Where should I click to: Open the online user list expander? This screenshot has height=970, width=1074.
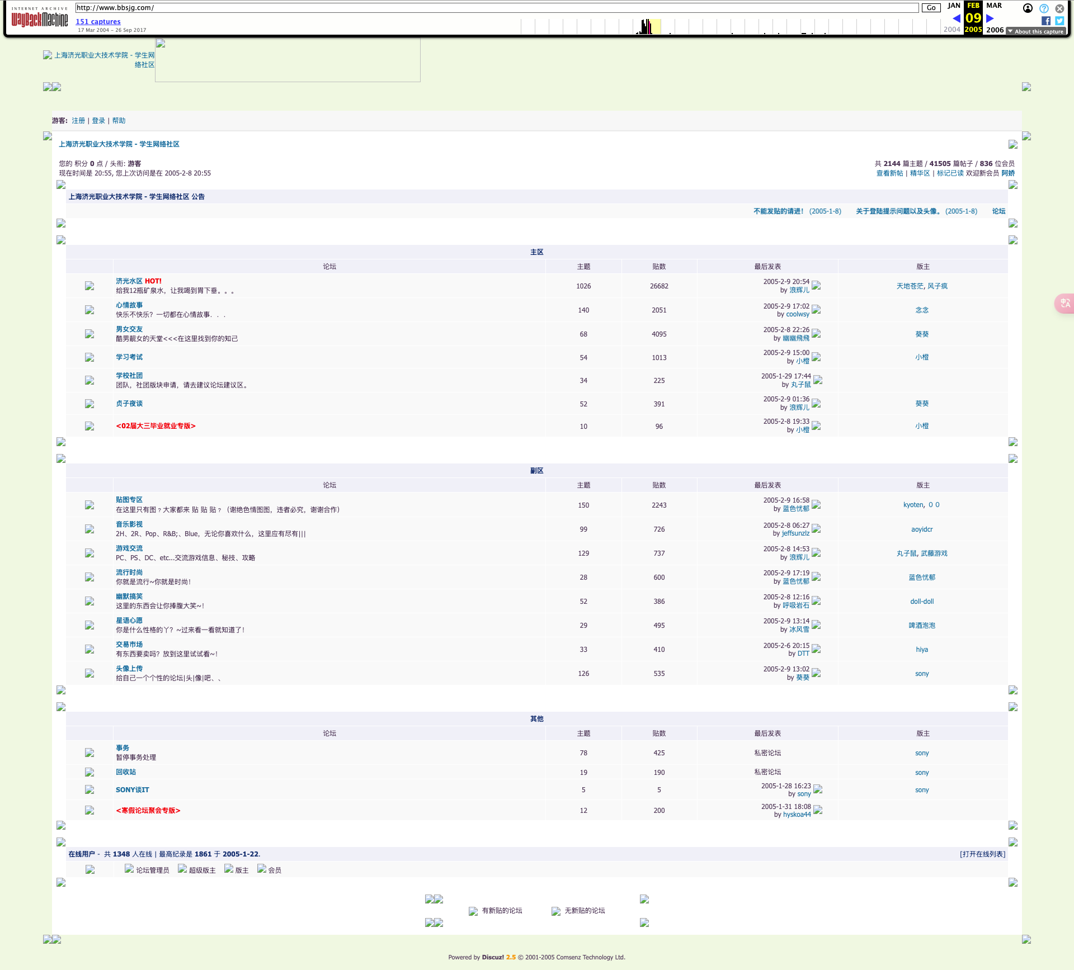(x=982, y=854)
